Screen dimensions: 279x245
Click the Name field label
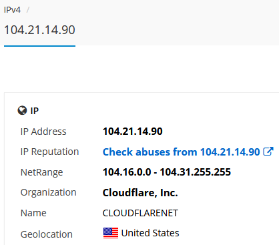[33, 213]
